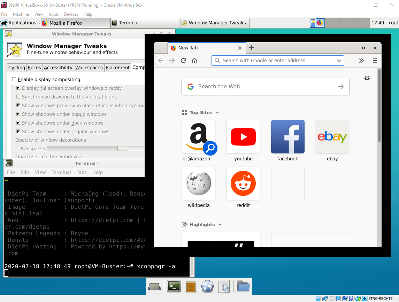Open home folder icon in dock
399x302 pixels.
[x=243, y=286]
